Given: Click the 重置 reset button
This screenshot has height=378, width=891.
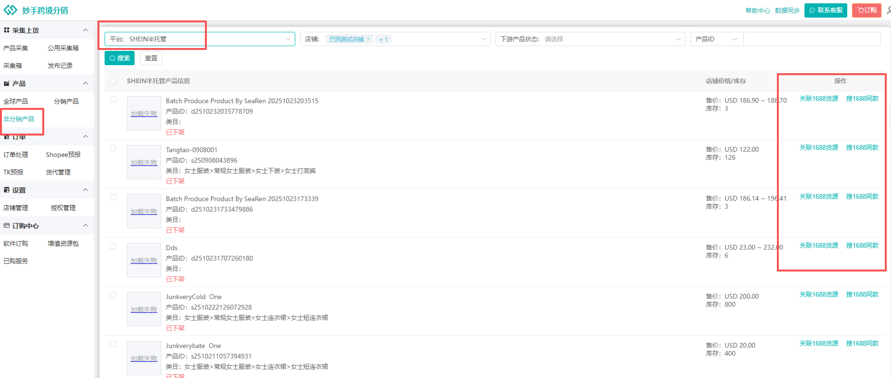Looking at the screenshot, I should pos(151,58).
